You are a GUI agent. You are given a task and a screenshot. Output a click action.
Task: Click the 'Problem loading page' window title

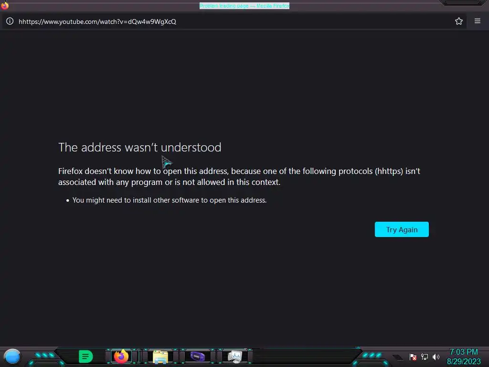[244, 6]
